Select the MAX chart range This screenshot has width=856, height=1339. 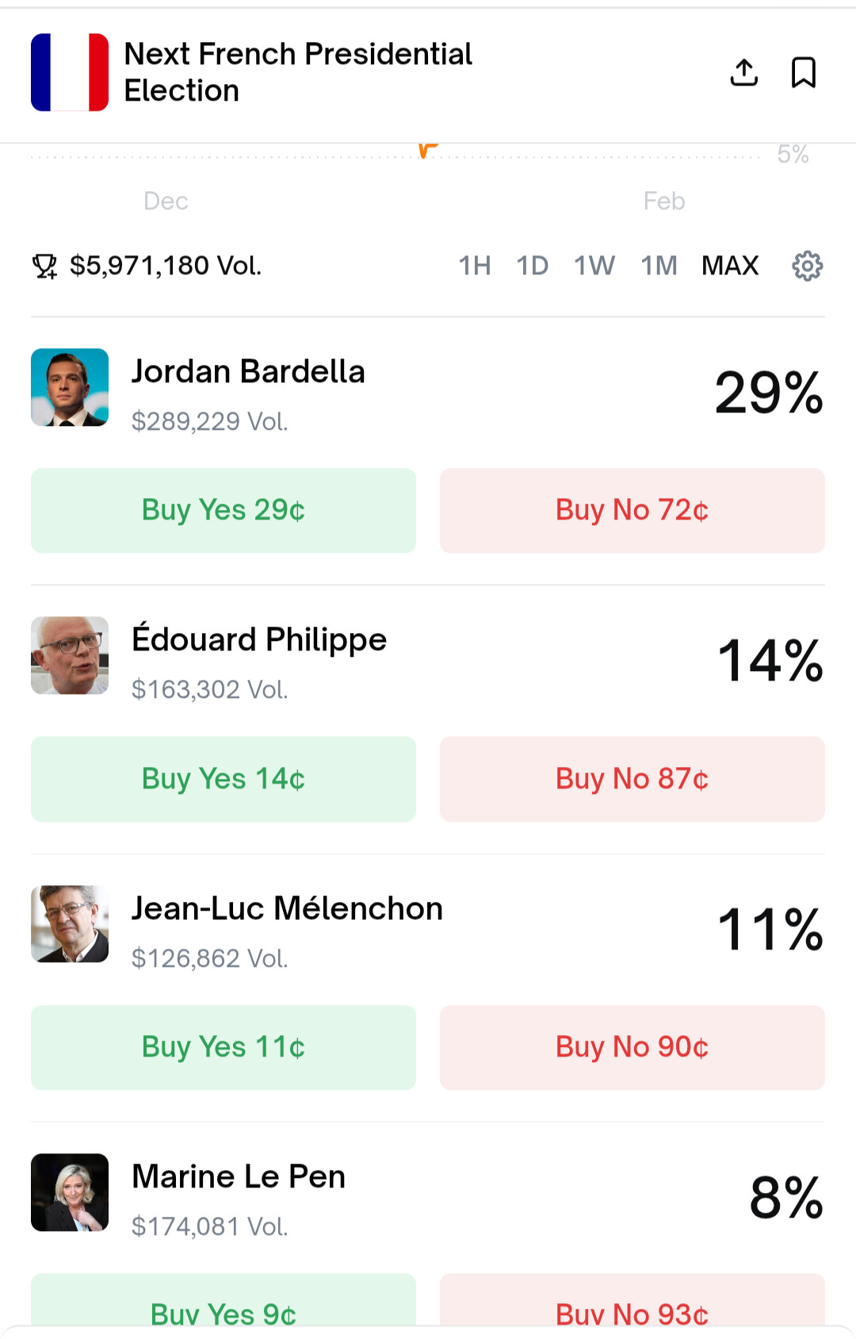click(x=730, y=266)
